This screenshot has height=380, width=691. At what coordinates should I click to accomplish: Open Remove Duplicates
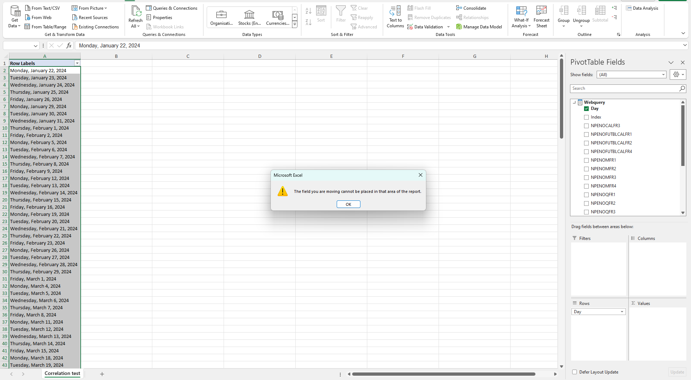(429, 17)
